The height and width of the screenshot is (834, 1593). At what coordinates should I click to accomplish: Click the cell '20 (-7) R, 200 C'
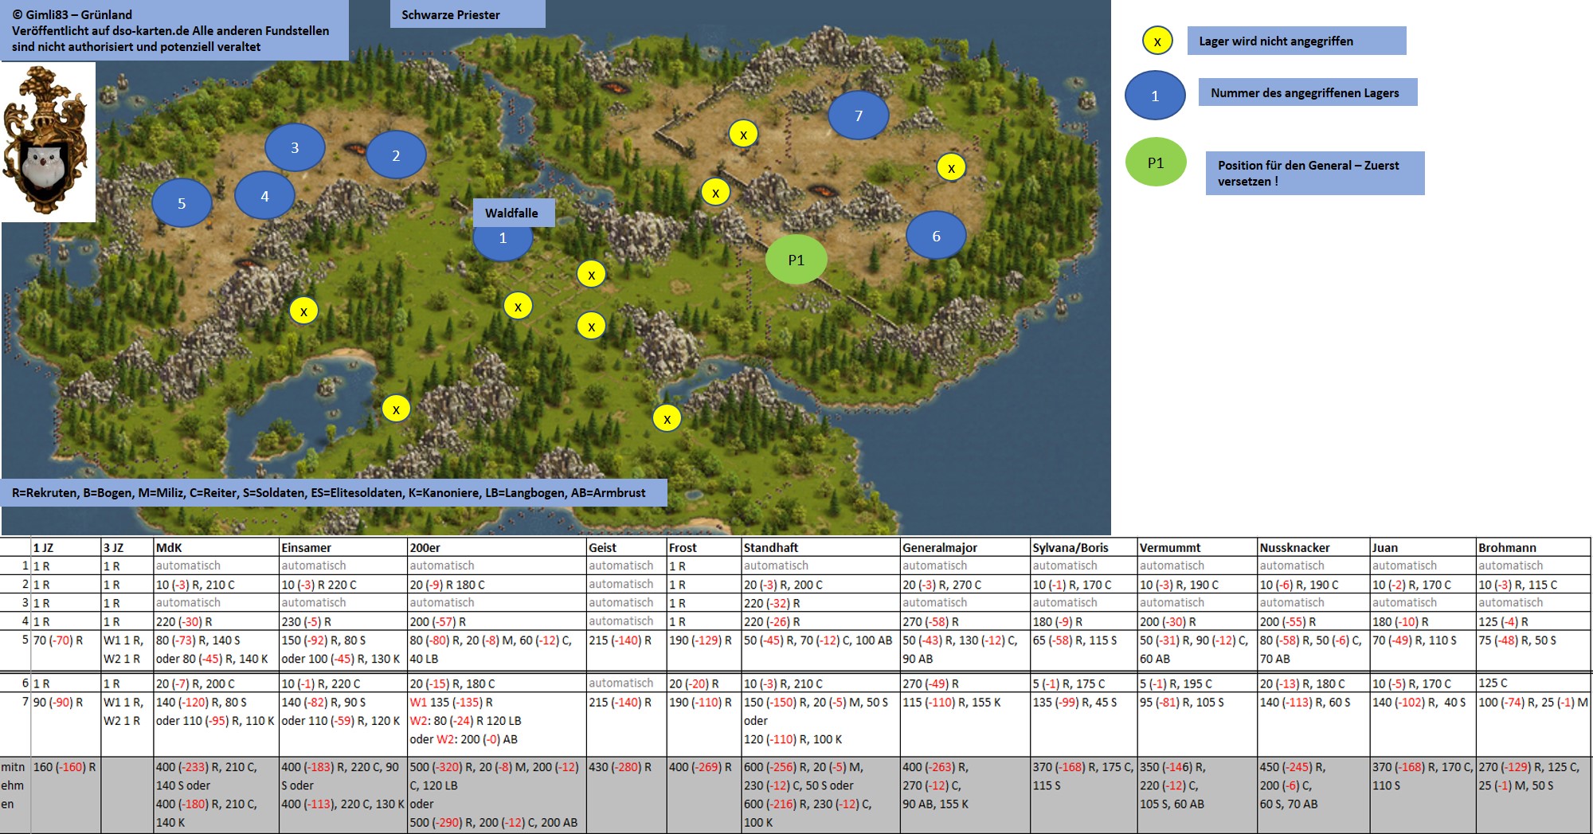(216, 683)
